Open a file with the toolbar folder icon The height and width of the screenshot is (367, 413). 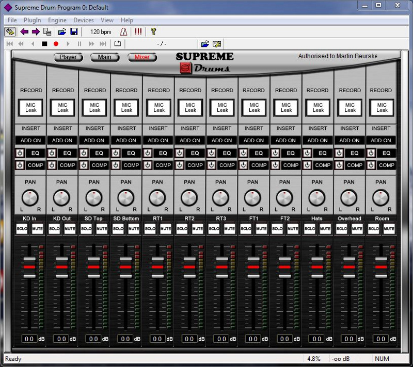click(62, 32)
